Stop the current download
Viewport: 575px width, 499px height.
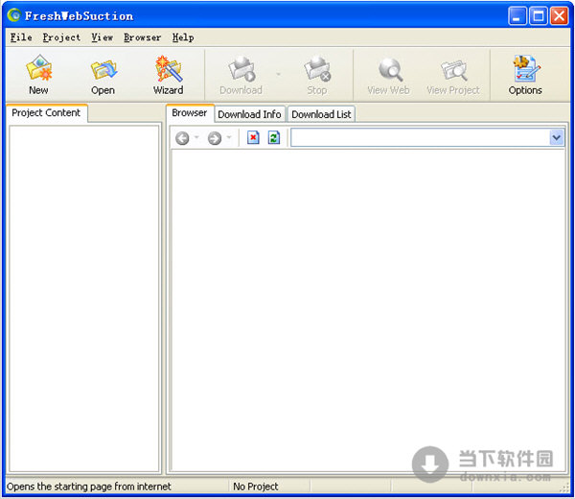(x=317, y=75)
